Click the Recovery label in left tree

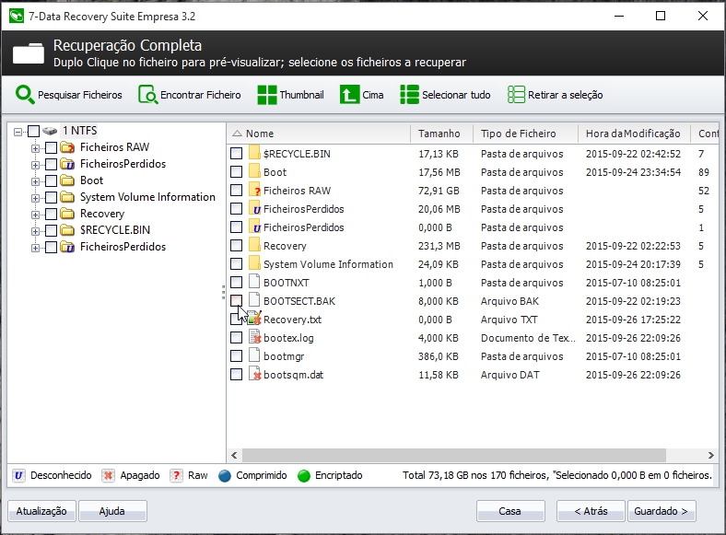(x=102, y=214)
